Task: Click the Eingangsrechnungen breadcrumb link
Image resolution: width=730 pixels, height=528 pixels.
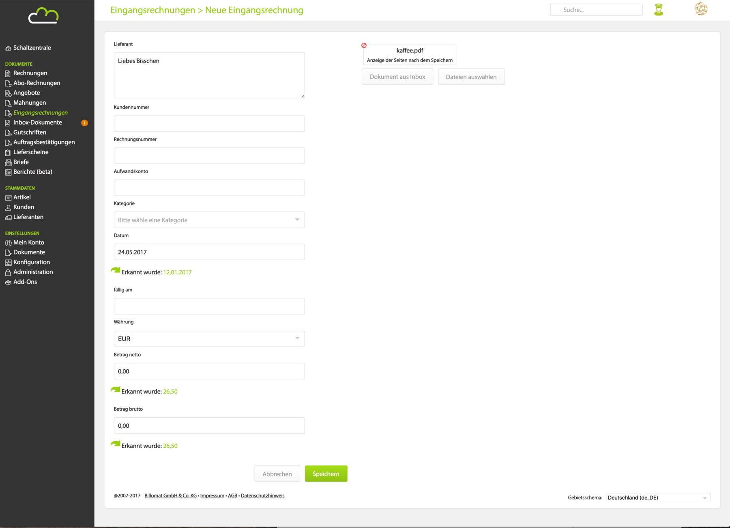Action: [152, 10]
